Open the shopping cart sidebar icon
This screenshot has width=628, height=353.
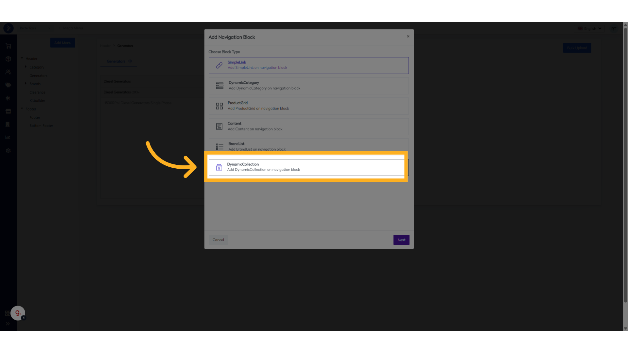[x=8, y=46]
